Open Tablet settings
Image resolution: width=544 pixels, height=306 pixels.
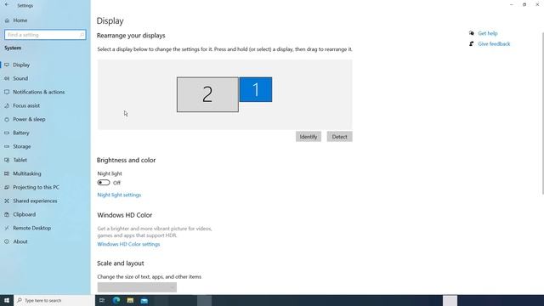[20, 160]
